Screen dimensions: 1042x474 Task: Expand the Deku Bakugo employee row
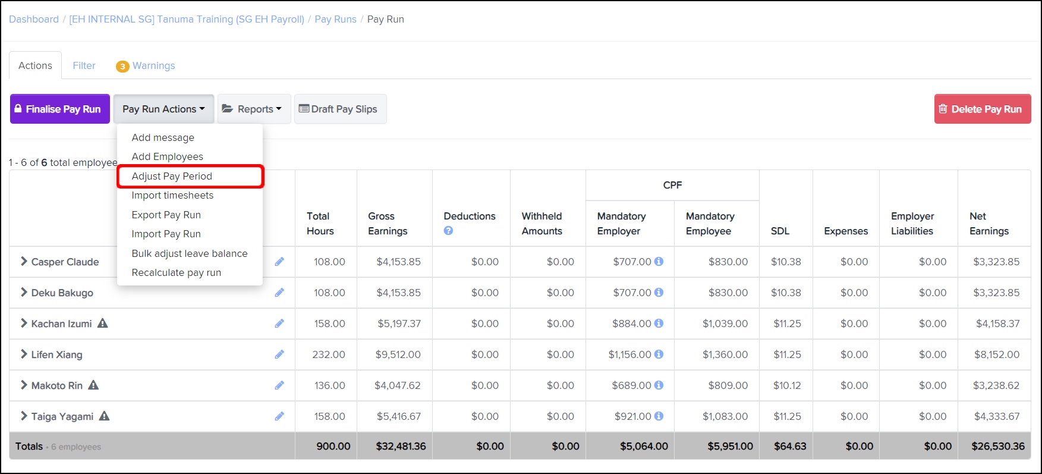click(x=24, y=293)
